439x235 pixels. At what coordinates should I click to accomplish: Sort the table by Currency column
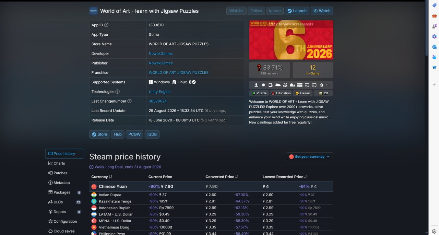[x=102, y=177]
